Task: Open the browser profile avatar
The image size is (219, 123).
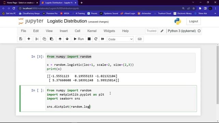Action: (x=210, y=8)
